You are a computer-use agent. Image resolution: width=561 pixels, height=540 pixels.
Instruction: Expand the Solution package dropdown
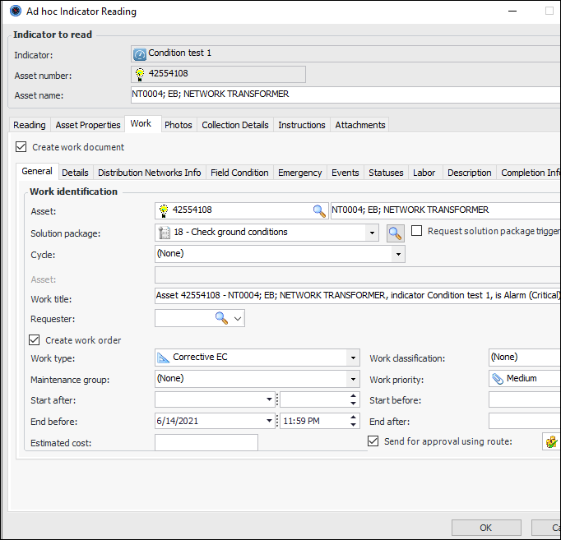(x=373, y=233)
